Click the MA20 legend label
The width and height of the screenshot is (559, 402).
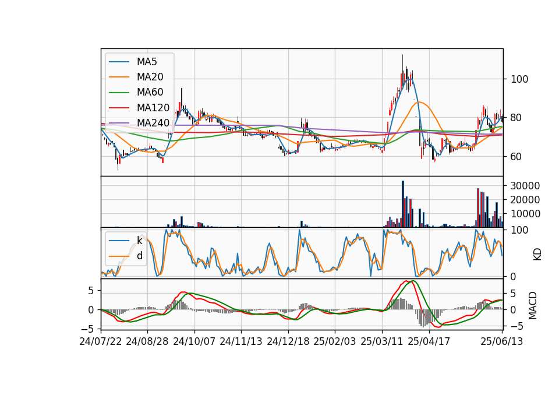pos(150,77)
